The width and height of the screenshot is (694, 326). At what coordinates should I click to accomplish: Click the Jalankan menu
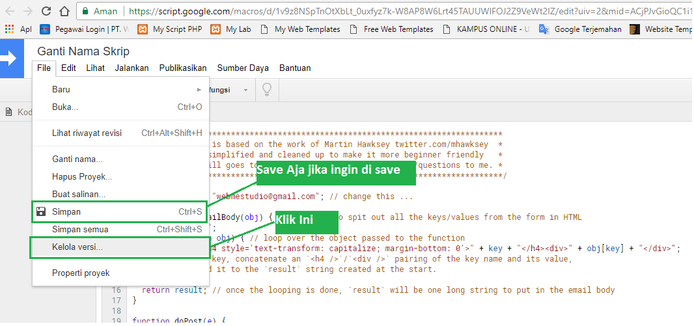click(132, 68)
